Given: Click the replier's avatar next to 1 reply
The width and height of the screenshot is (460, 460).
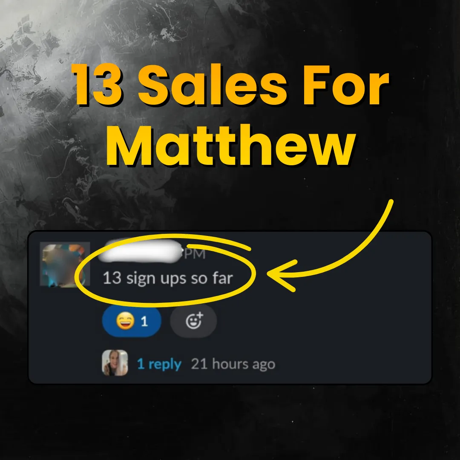Looking at the screenshot, I should tap(115, 363).
